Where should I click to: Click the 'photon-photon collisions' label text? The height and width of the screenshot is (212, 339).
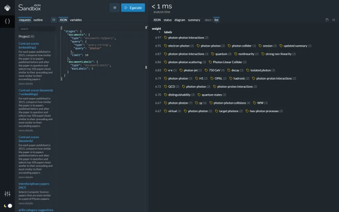[x=230, y=103]
